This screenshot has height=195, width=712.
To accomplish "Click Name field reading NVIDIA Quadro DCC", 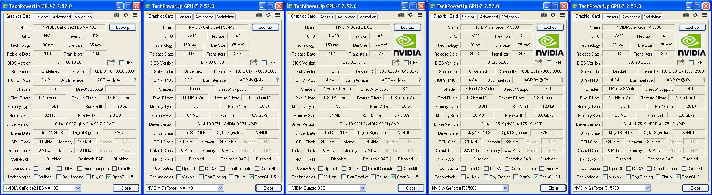I will [x=354, y=27].
